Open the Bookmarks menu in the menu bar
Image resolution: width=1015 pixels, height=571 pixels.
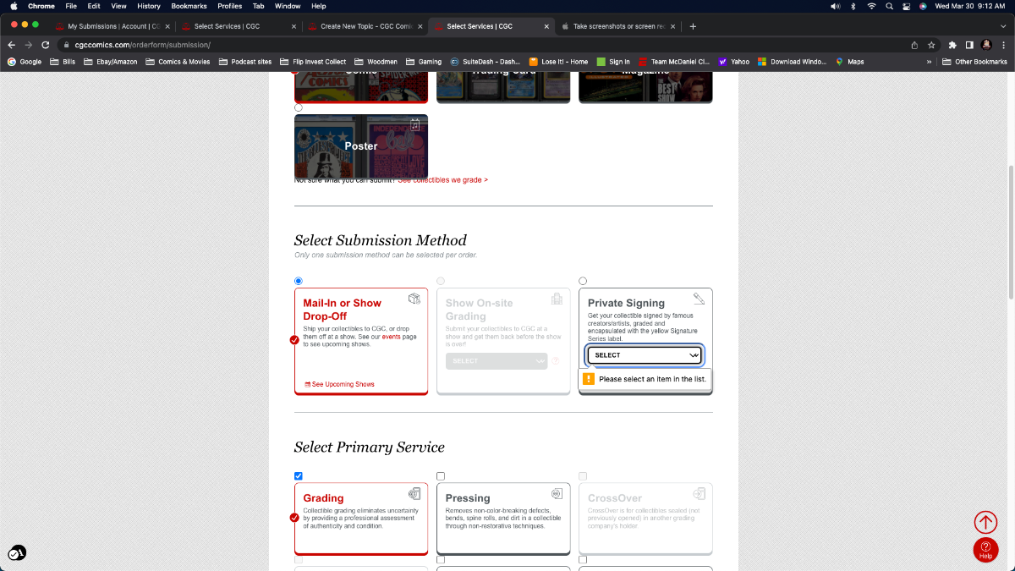coord(189,6)
